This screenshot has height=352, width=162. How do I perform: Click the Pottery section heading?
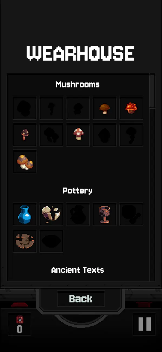pos(78,191)
